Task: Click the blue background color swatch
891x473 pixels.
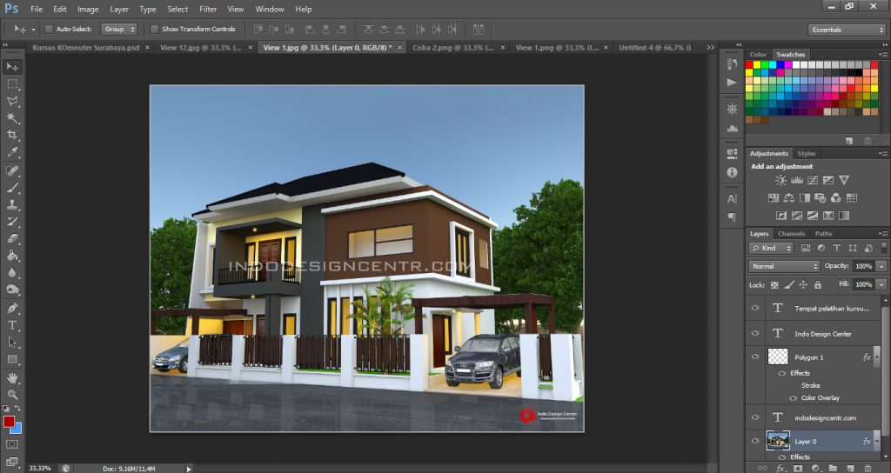Action: pyautogui.click(x=17, y=429)
